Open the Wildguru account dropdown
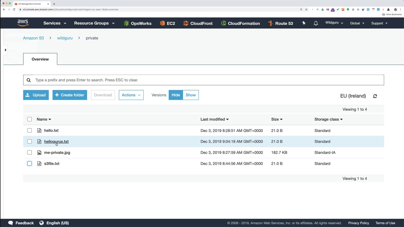404x227 pixels. tap(334, 23)
